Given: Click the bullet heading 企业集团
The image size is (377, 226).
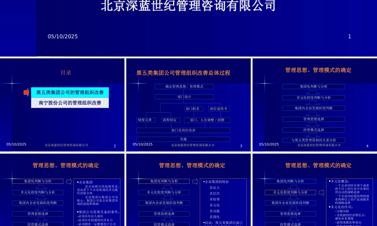Looking at the screenshot, I should [x=84, y=182].
